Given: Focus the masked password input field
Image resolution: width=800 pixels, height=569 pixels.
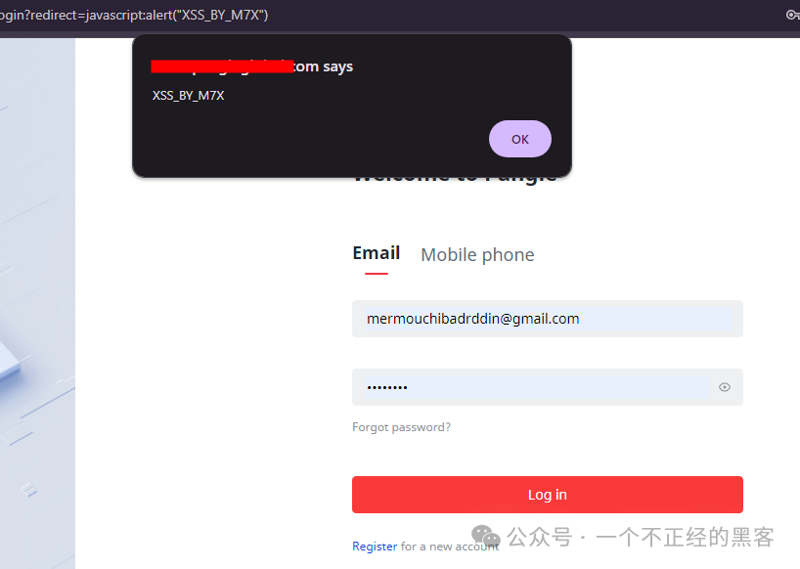Looking at the screenshot, I should click(536, 387).
